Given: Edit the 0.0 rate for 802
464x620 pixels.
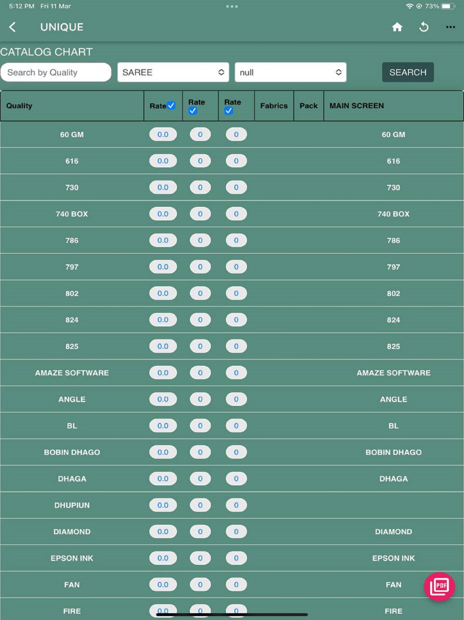Looking at the screenshot, I should coord(163,293).
